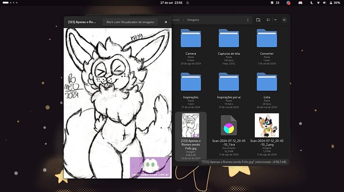Click the search folder icon in Files
This screenshot has width=344, height=192.
point(258,20)
